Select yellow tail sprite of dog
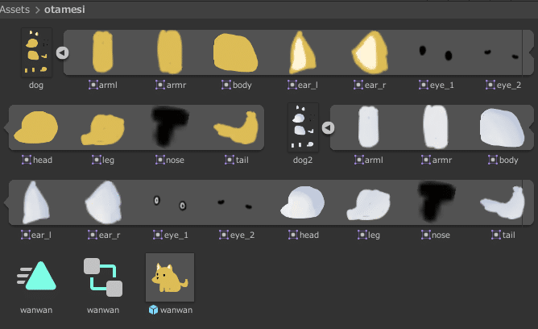Image resolution: width=538 pixels, height=329 pixels. [x=236, y=127]
